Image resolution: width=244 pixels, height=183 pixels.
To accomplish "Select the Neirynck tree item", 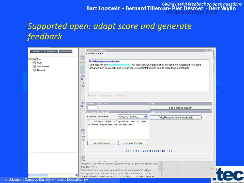I will [41, 70].
